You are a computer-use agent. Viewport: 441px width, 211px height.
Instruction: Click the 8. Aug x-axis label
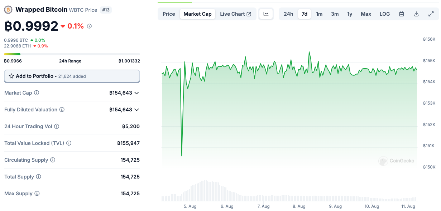pos(299,206)
